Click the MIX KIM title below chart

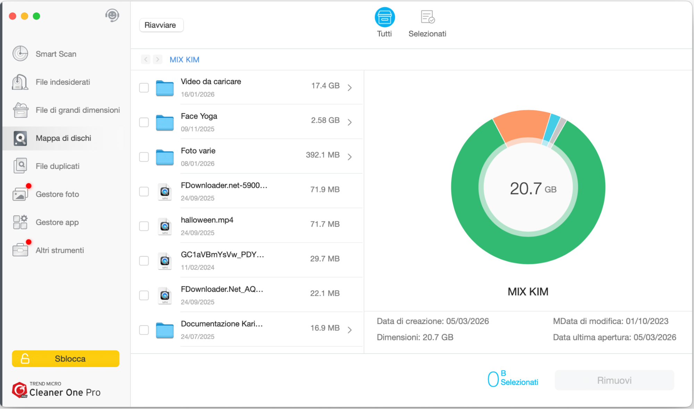point(528,292)
